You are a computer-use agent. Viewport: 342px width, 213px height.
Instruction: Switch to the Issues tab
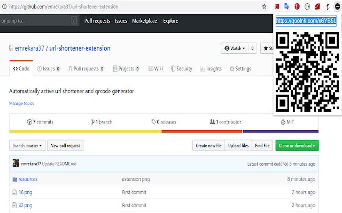pos(49,68)
